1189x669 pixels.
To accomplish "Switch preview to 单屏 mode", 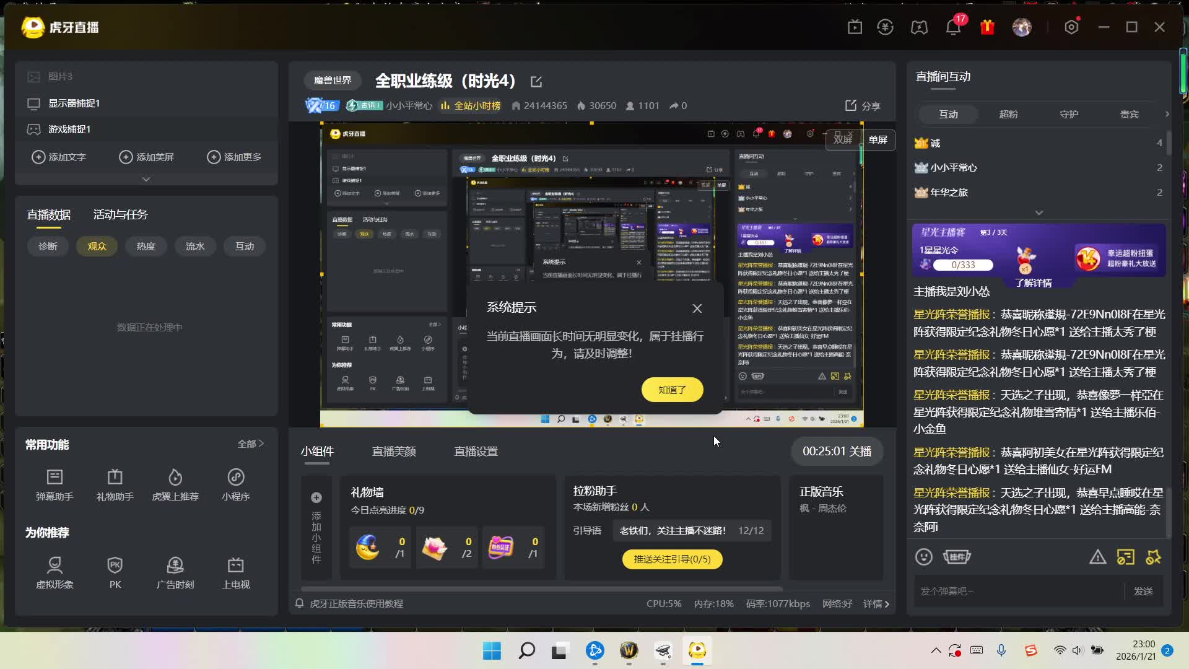I will coord(878,139).
